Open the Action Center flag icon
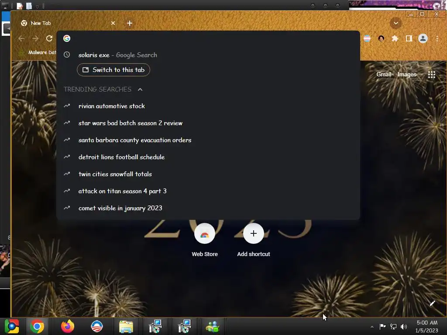447x335 pixels. [382, 326]
